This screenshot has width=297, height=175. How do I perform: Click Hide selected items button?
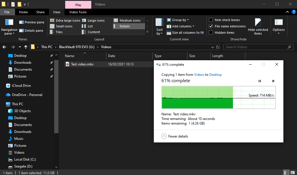(258, 27)
